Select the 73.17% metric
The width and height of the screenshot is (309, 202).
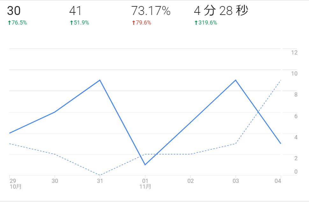tap(151, 11)
